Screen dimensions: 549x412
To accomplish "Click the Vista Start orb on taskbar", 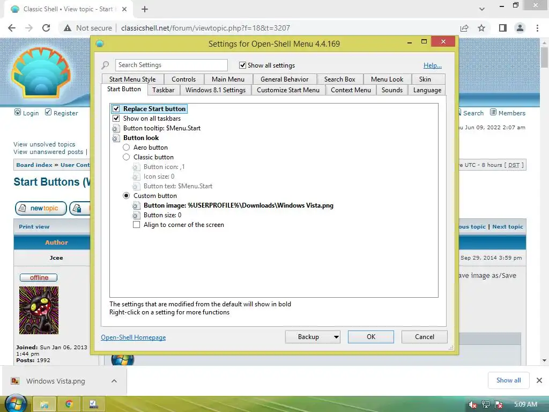I will point(16,403).
